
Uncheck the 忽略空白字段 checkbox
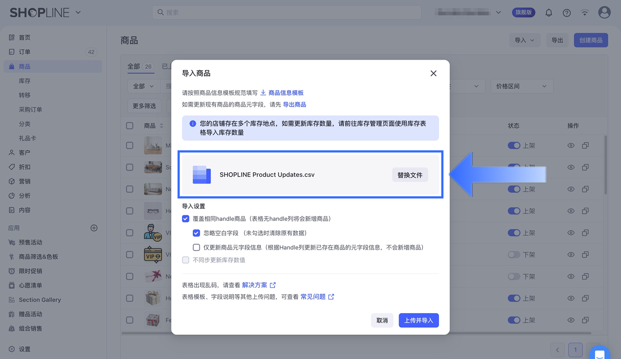click(x=197, y=233)
